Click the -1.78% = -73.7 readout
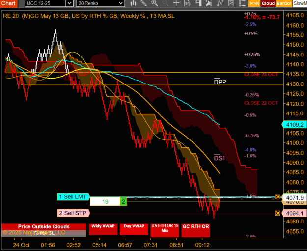The width and height of the screenshot is (307, 251). point(262,17)
